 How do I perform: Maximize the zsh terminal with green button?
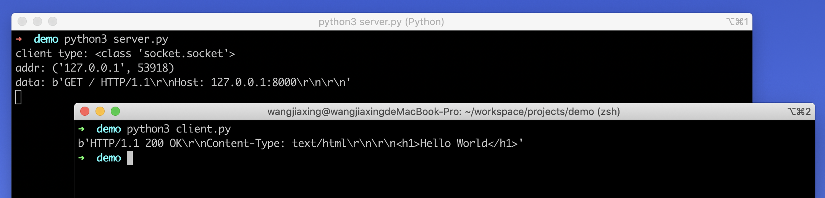(x=115, y=111)
